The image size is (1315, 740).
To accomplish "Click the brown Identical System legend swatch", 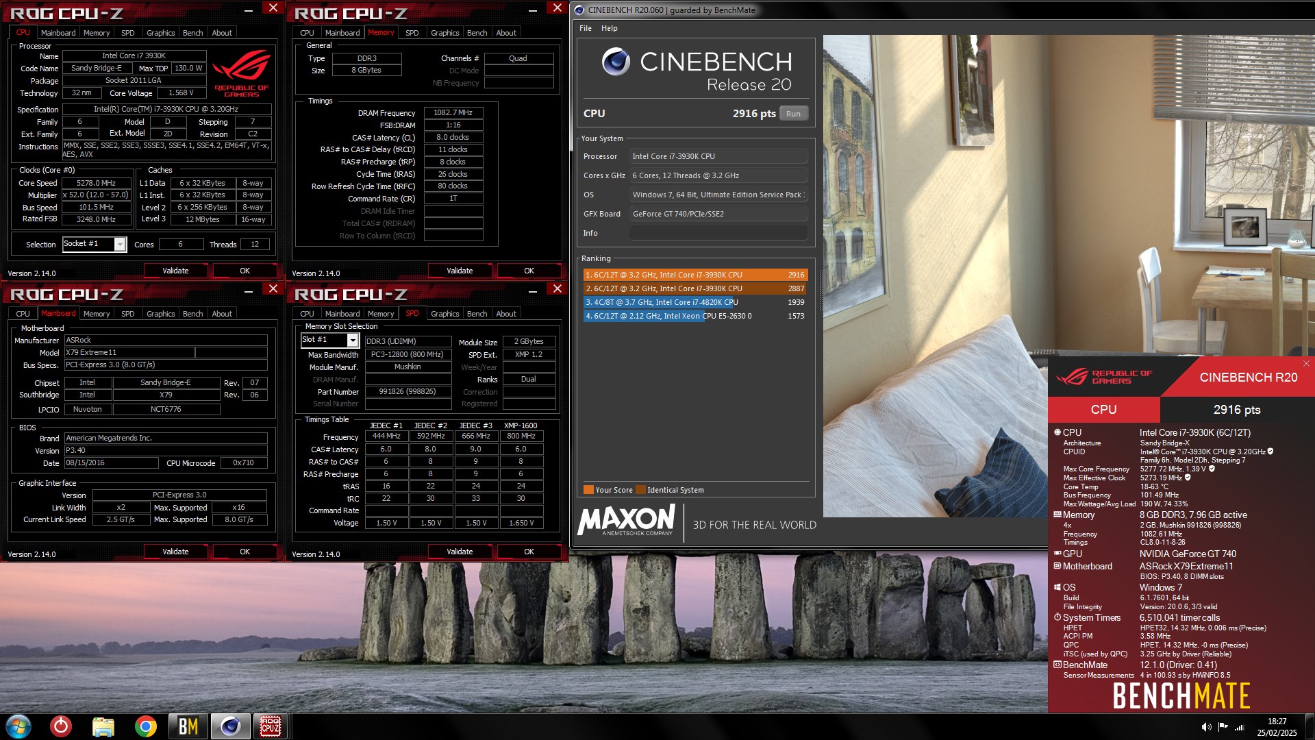I will coord(640,490).
